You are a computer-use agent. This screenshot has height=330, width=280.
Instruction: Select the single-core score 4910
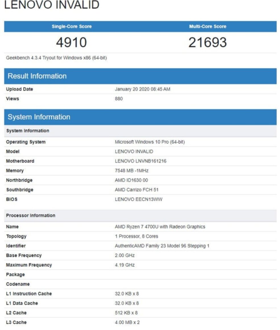coord(71,42)
